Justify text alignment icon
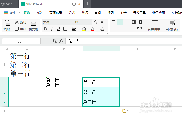 (133, 29)
